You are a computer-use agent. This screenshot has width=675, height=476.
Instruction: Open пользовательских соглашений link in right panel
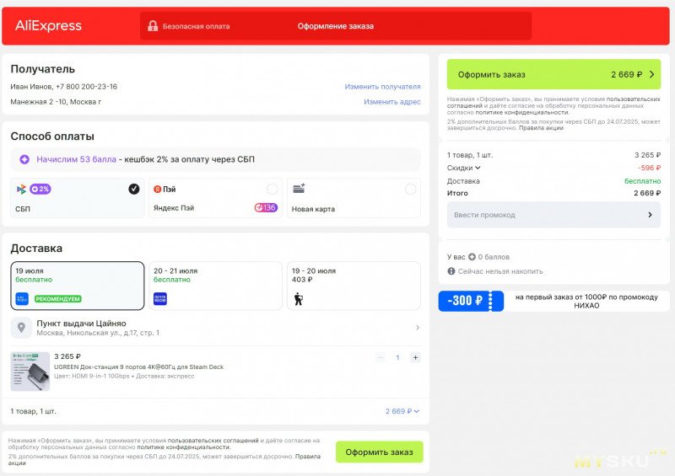[x=553, y=102]
